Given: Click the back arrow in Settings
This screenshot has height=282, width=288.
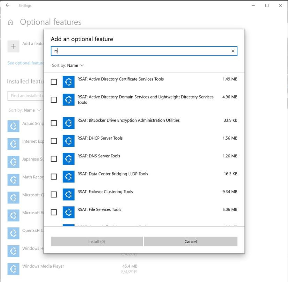Looking at the screenshot, I should [8, 5].
